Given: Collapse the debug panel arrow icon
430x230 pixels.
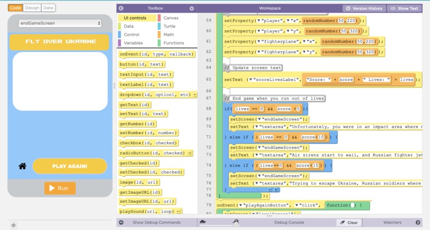Looking at the screenshot, I should tap(121, 223).
